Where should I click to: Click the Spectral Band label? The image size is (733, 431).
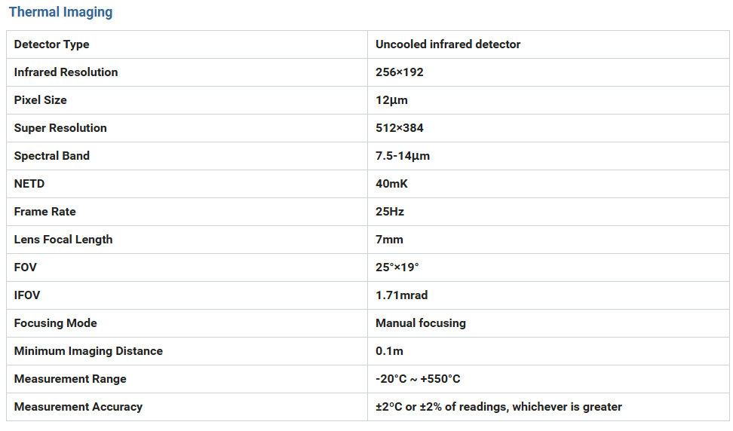click(51, 156)
